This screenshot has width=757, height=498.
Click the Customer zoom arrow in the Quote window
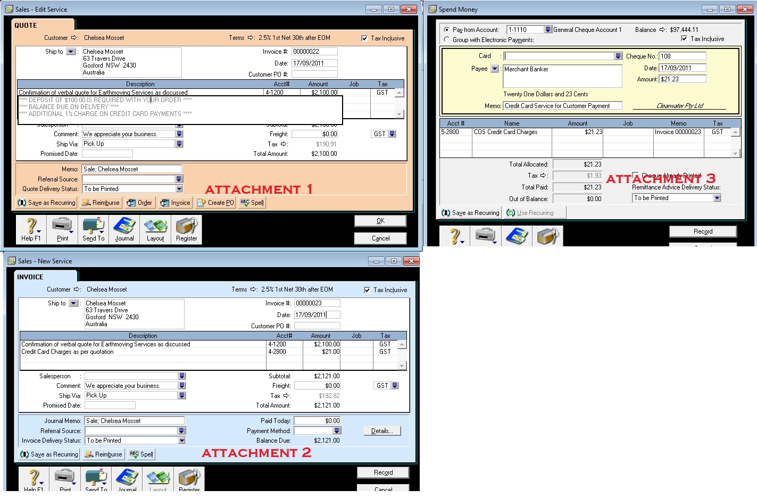click(74, 38)
